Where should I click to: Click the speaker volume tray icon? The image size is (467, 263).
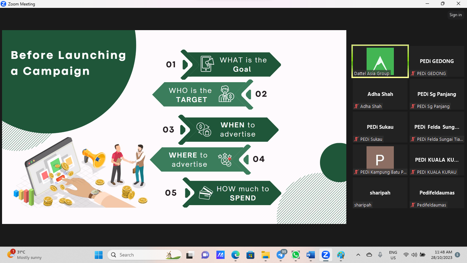click(414, 255)
